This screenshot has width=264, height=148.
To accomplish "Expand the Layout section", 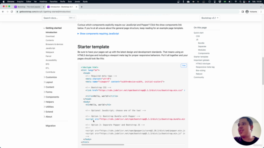I will pos(48,82).
